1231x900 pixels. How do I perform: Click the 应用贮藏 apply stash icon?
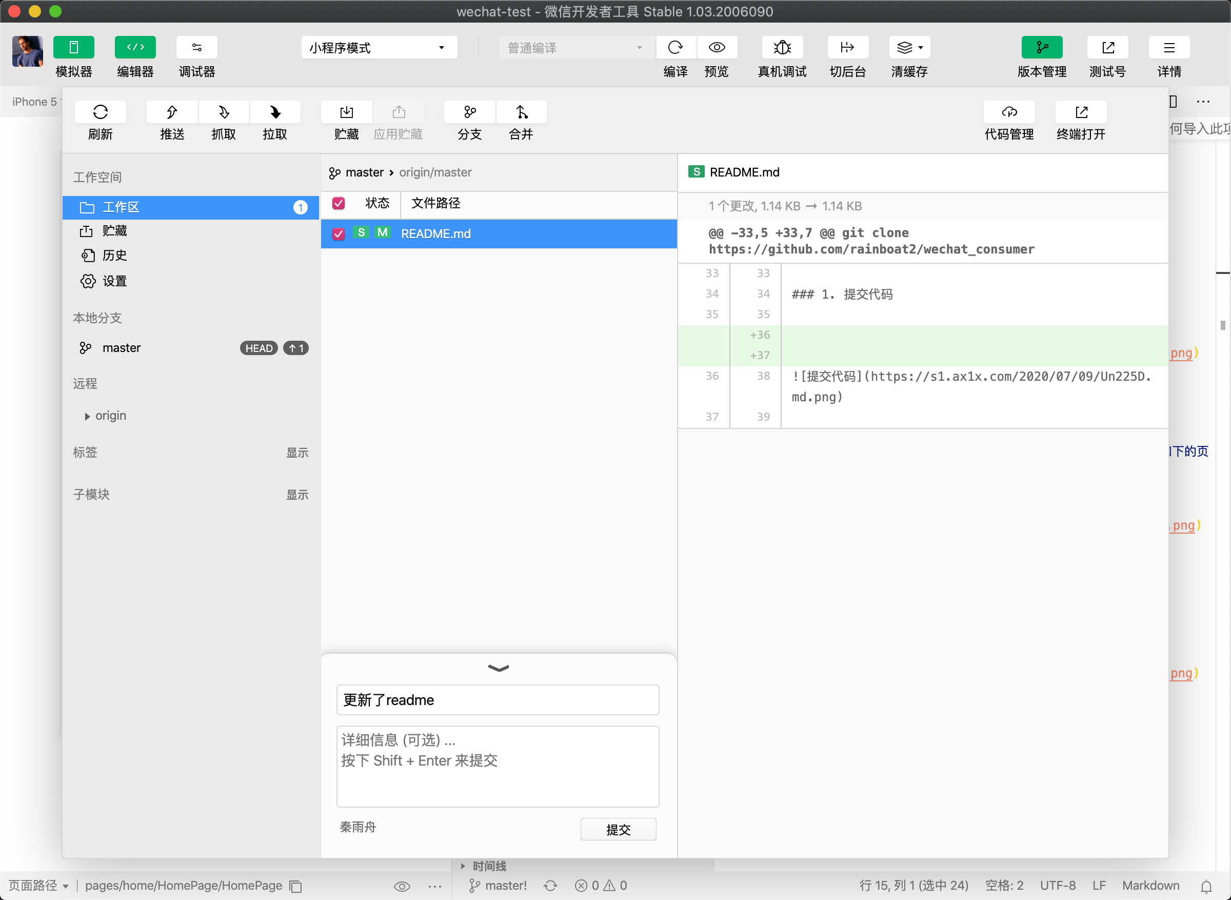click(x=399, y=112)
